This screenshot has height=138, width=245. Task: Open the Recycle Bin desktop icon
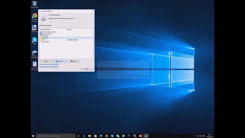point(34,4)
